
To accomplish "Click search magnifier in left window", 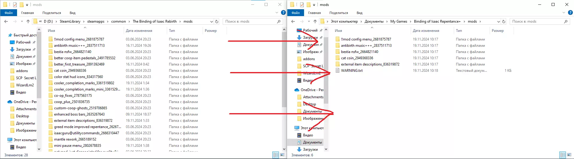I will pos(279,21).
